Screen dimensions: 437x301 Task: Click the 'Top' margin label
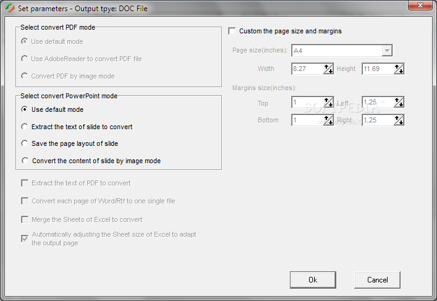coord(263,103)
